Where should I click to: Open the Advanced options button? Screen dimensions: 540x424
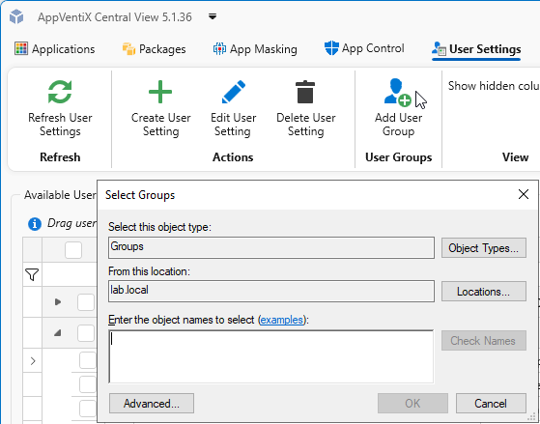click(152, 404)
